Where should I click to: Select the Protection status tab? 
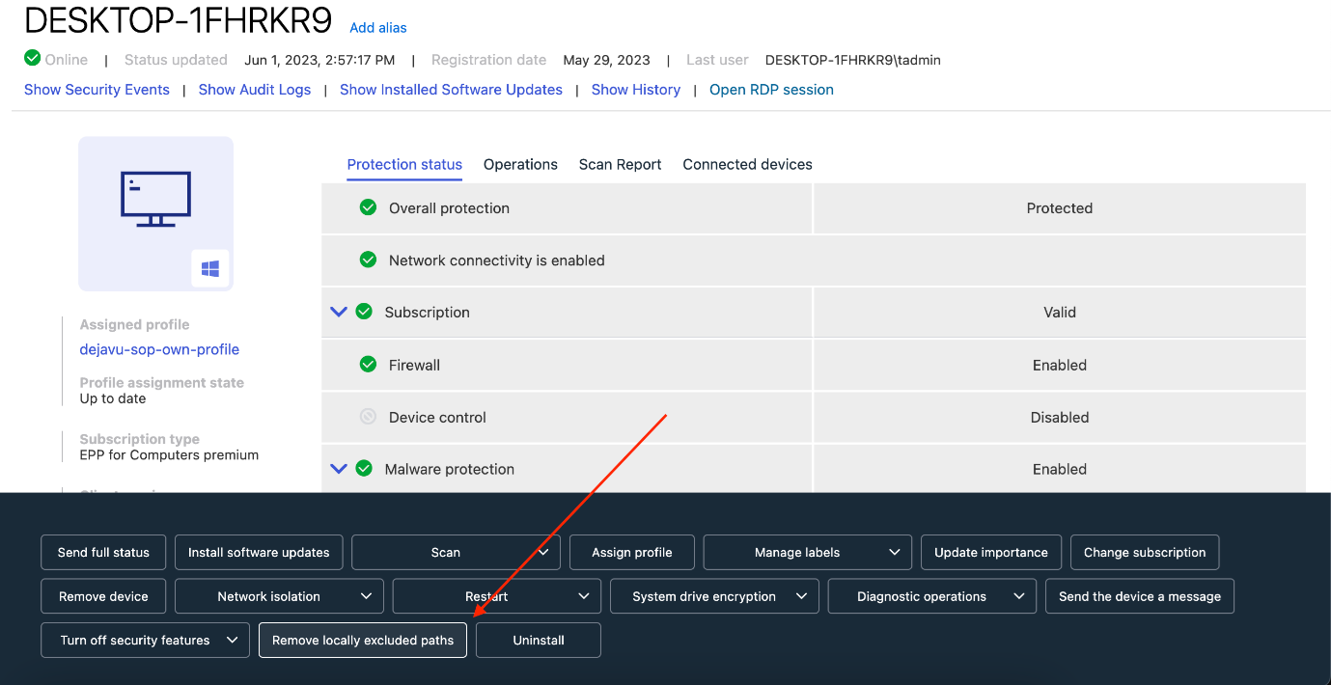coord(404,164)
